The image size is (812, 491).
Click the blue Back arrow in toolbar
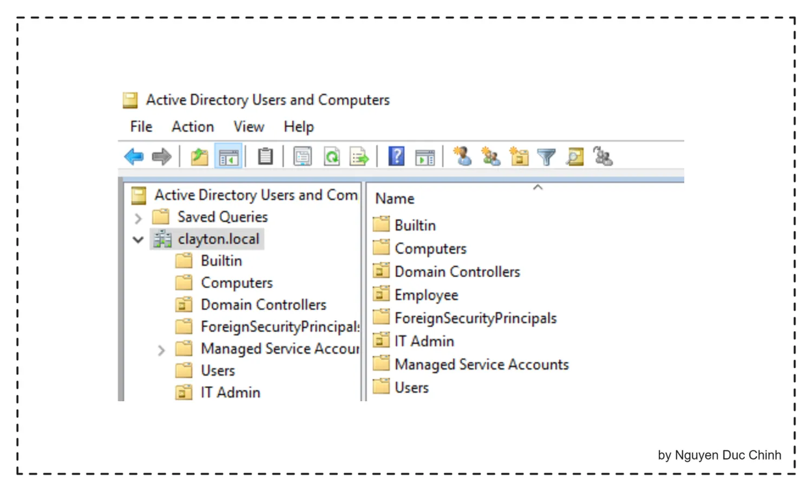pos(134,157)
